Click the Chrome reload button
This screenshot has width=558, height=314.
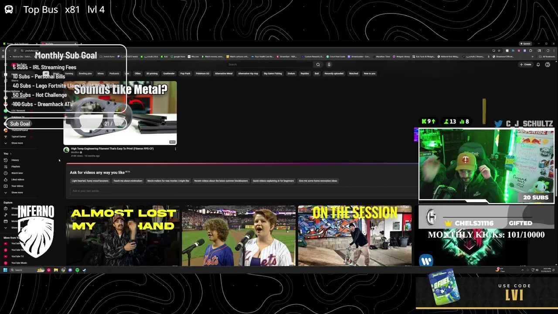point(15,51)
